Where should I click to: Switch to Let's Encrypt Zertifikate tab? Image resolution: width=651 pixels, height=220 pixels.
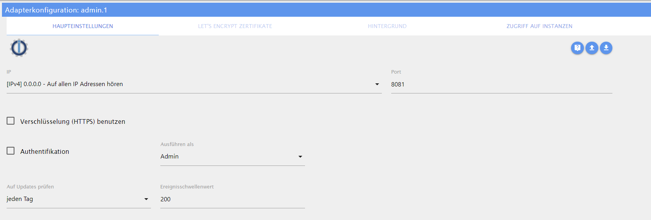pyautogui.click(x=235, y=26)
